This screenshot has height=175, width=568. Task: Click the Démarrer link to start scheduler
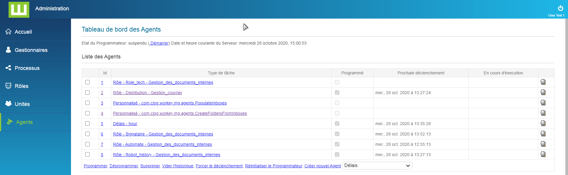[x=159, y=43]
